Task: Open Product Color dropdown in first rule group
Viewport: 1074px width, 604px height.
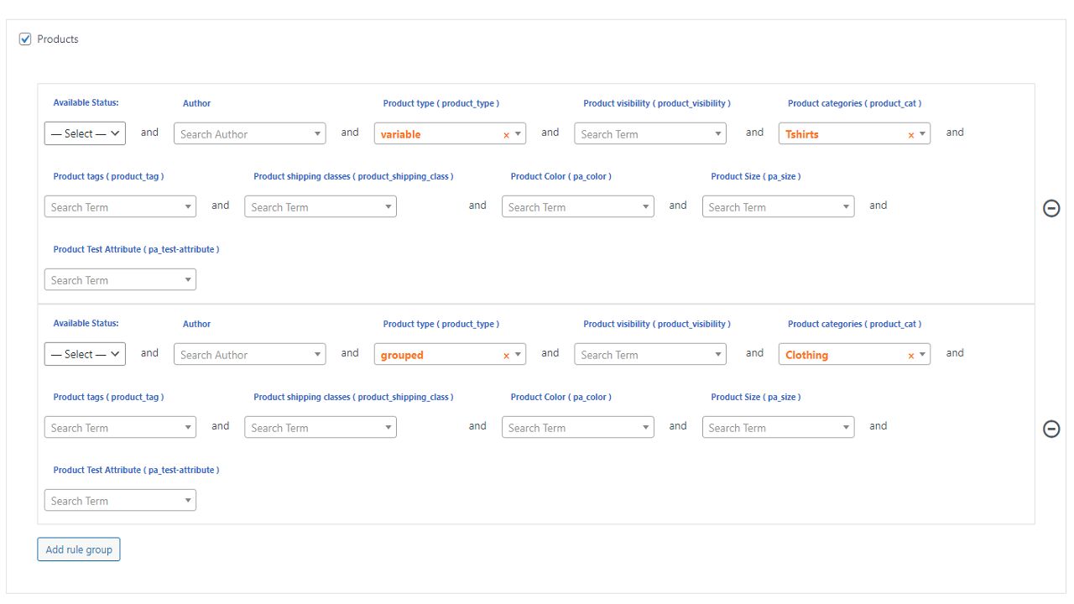Action: tap(646, 207)
